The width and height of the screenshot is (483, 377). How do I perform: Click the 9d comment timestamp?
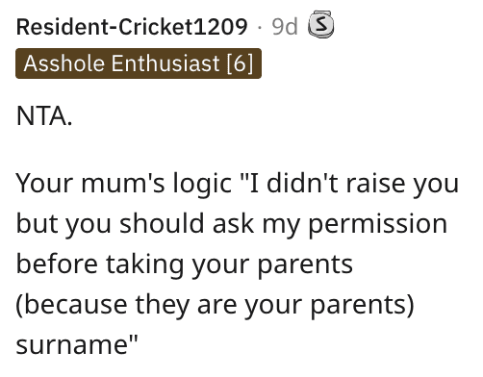[x=285, y=27]
